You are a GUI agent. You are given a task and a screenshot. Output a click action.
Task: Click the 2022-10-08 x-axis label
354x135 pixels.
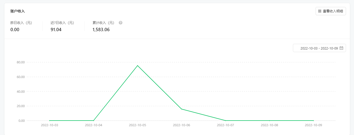pyautogui.click(x=269, y=125)
